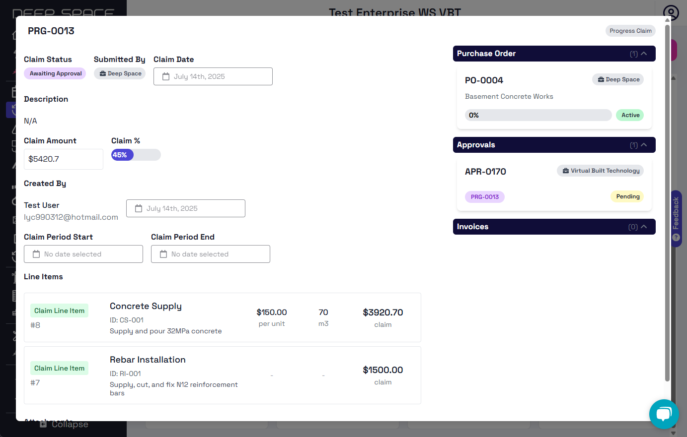This screenshot has width=687, height=437.
Task: Click the $3920.70 claim amount
Action: [382, 312]
